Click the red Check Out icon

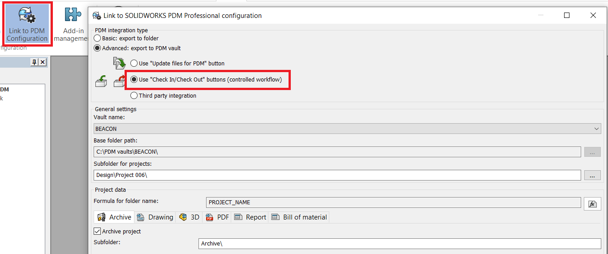click(x=120, y=81)
